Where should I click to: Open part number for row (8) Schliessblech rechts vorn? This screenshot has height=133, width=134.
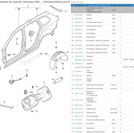(79, 88)
